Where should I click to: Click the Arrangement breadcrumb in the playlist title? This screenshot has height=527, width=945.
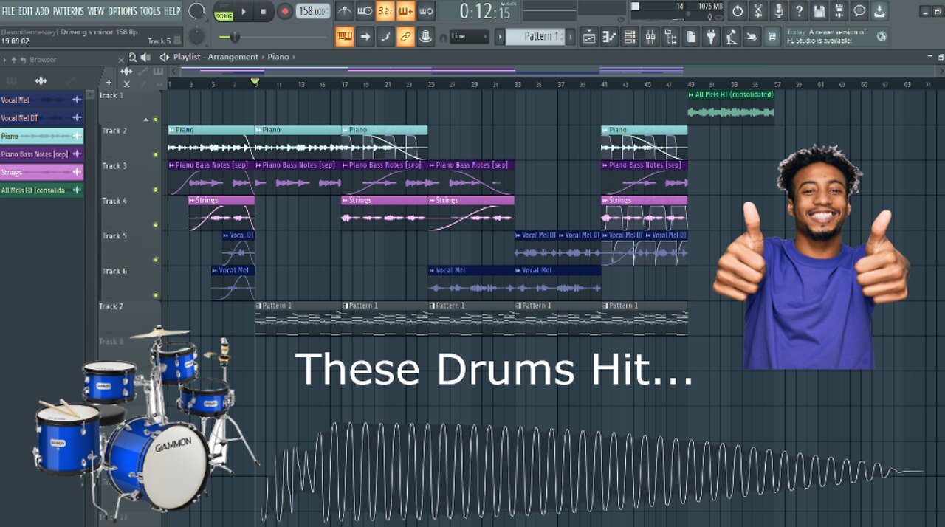click(x=233, y=57)
